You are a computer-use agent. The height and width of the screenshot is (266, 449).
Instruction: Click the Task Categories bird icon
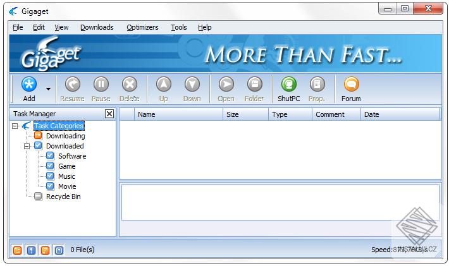click(27, 126)
